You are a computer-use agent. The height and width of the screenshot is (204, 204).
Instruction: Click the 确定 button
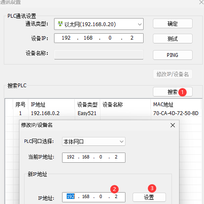coord(173,24)
